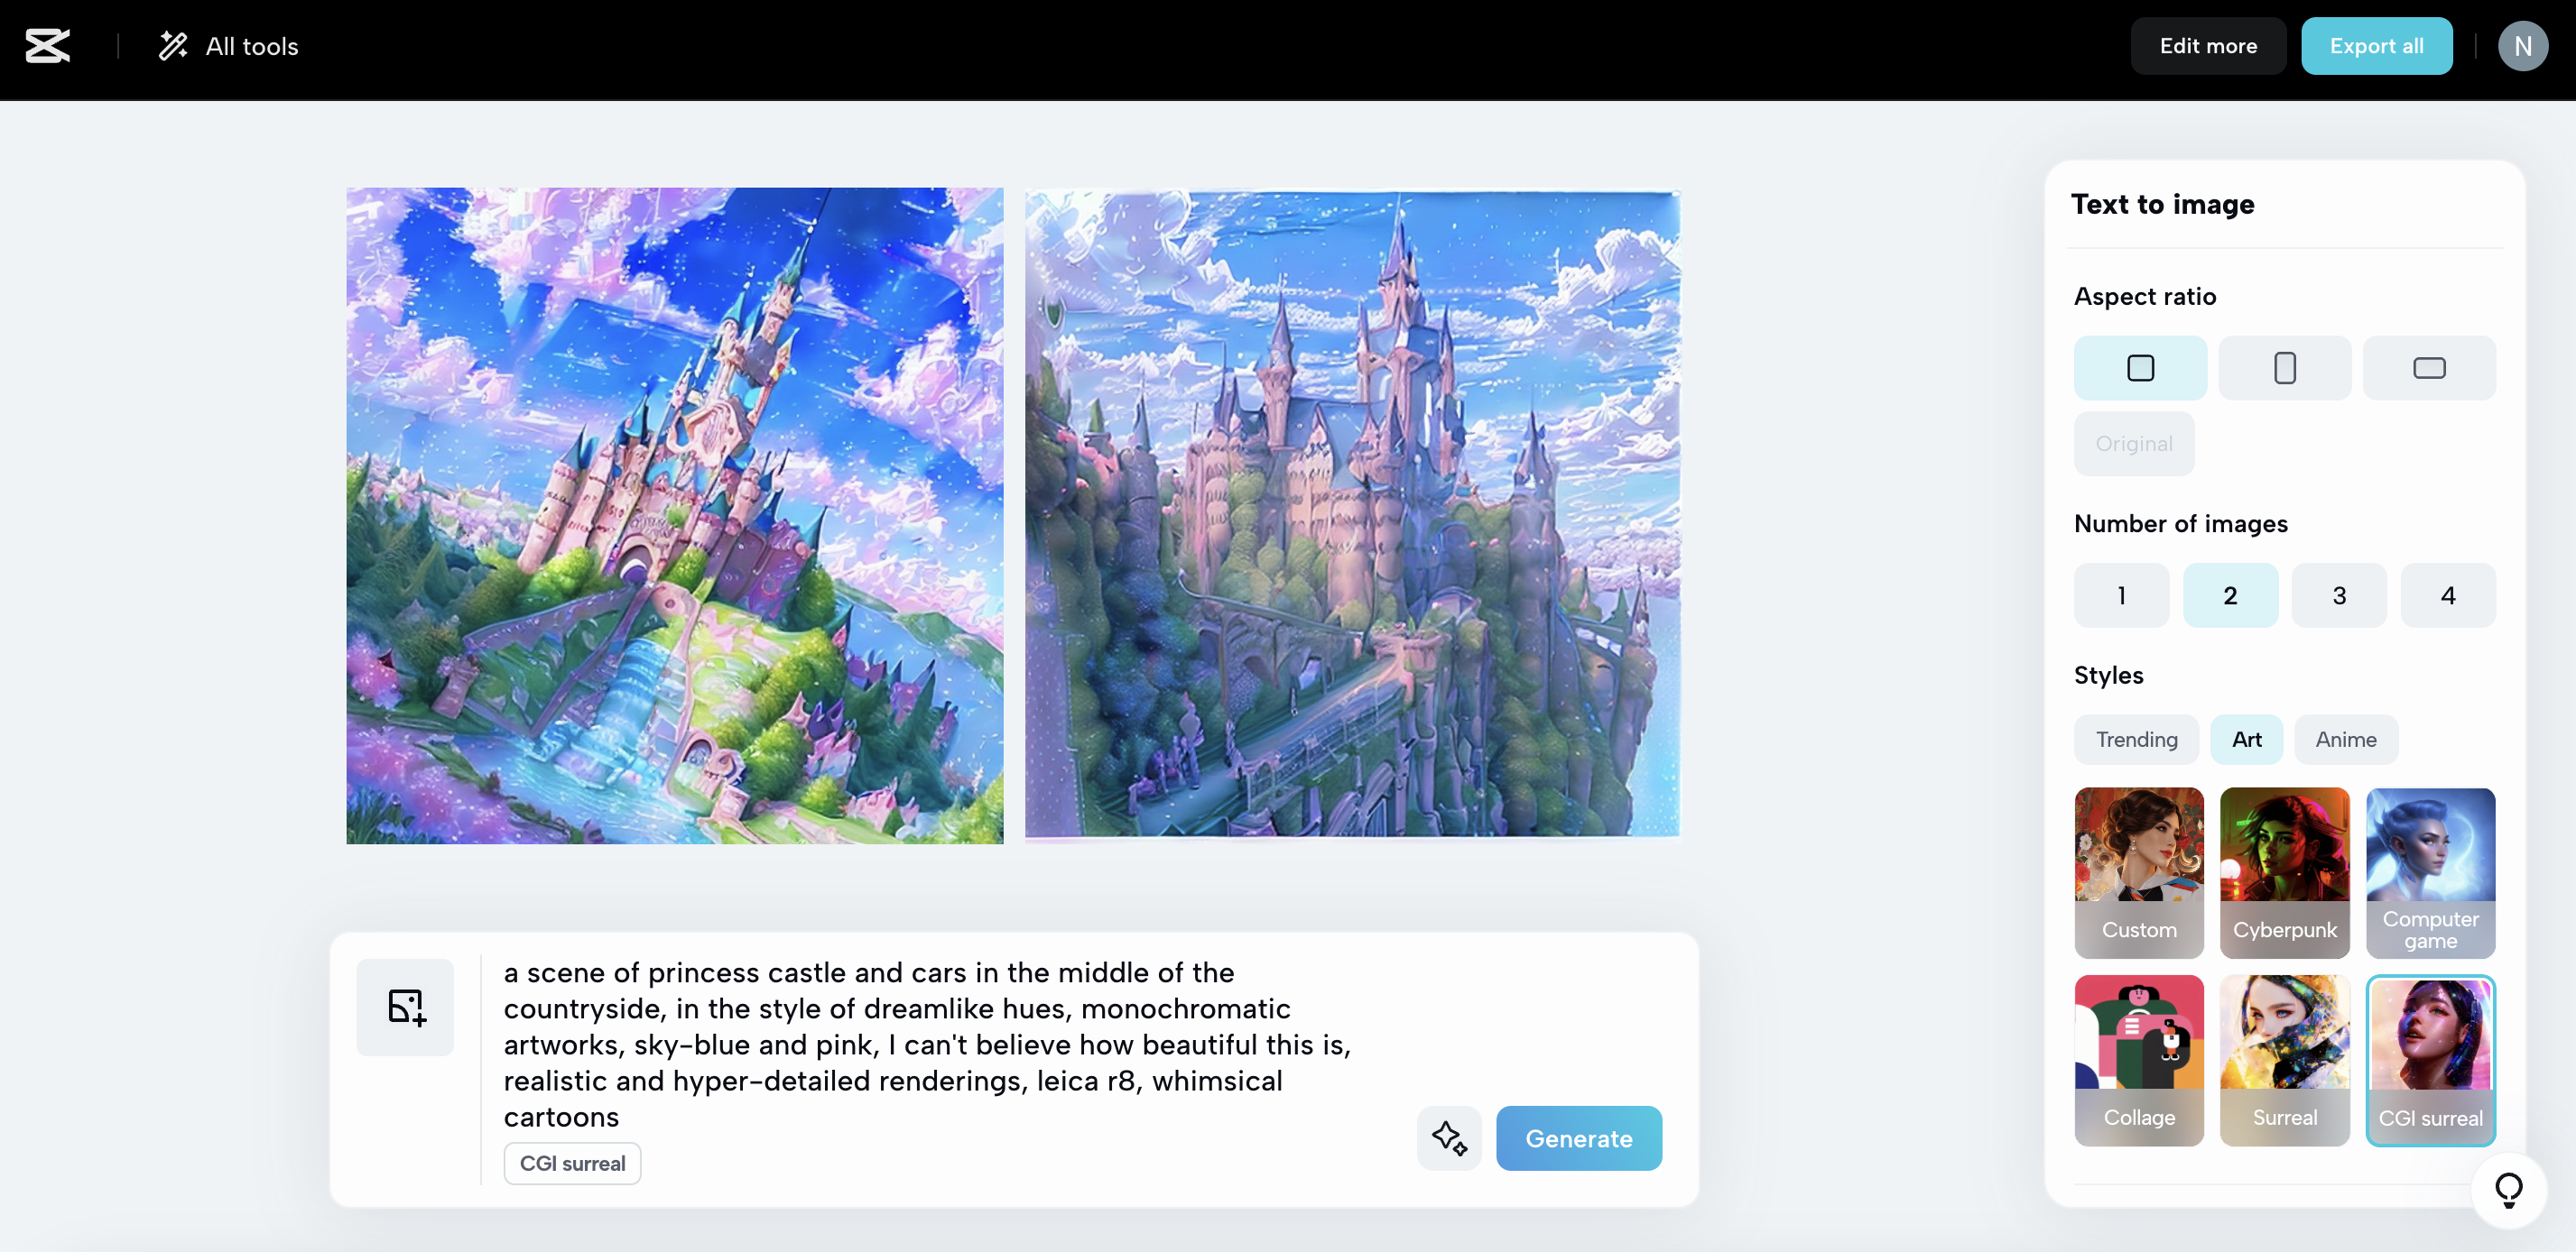Screen dimensions: 2576x1252
Task: Select the portrait aspect ratio icon
Action: (x=2284, y=368)
